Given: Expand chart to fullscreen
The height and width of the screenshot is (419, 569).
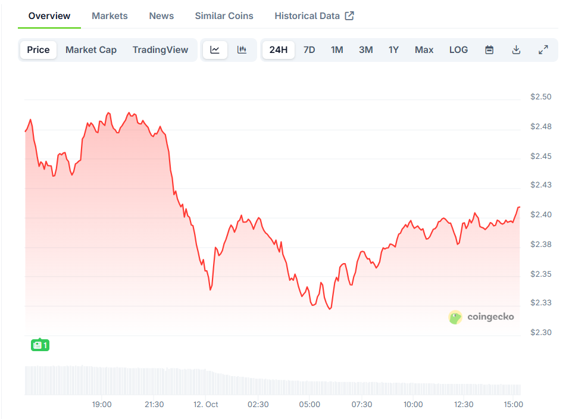Looking at the screenshot, I should pos(543,50).
